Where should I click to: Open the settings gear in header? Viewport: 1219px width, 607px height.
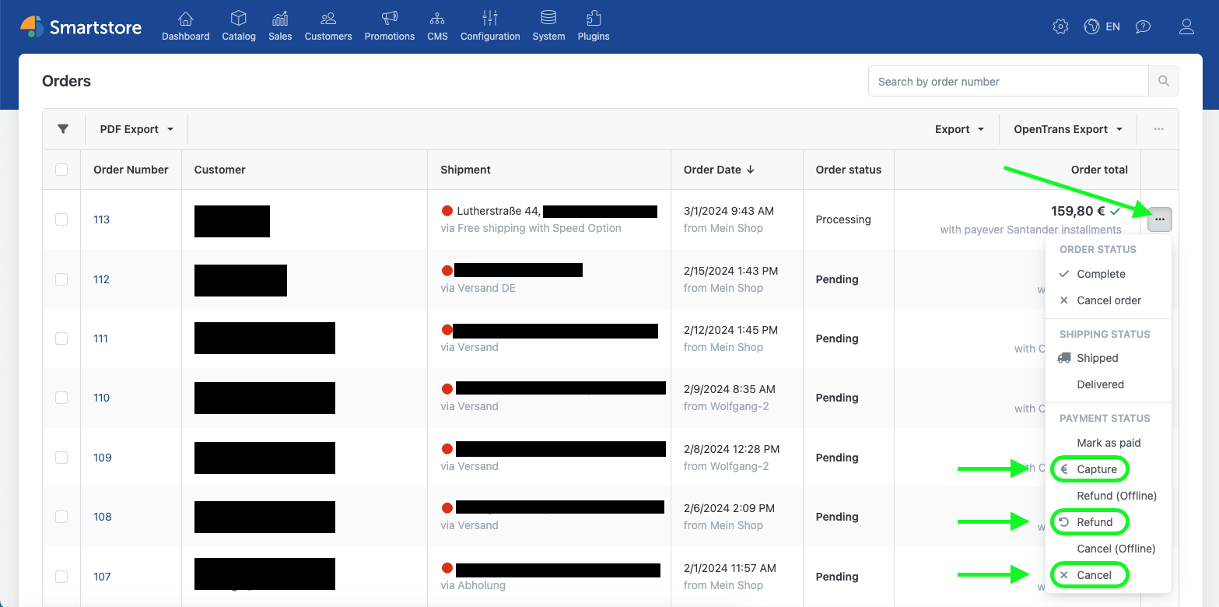point(1060,26)
